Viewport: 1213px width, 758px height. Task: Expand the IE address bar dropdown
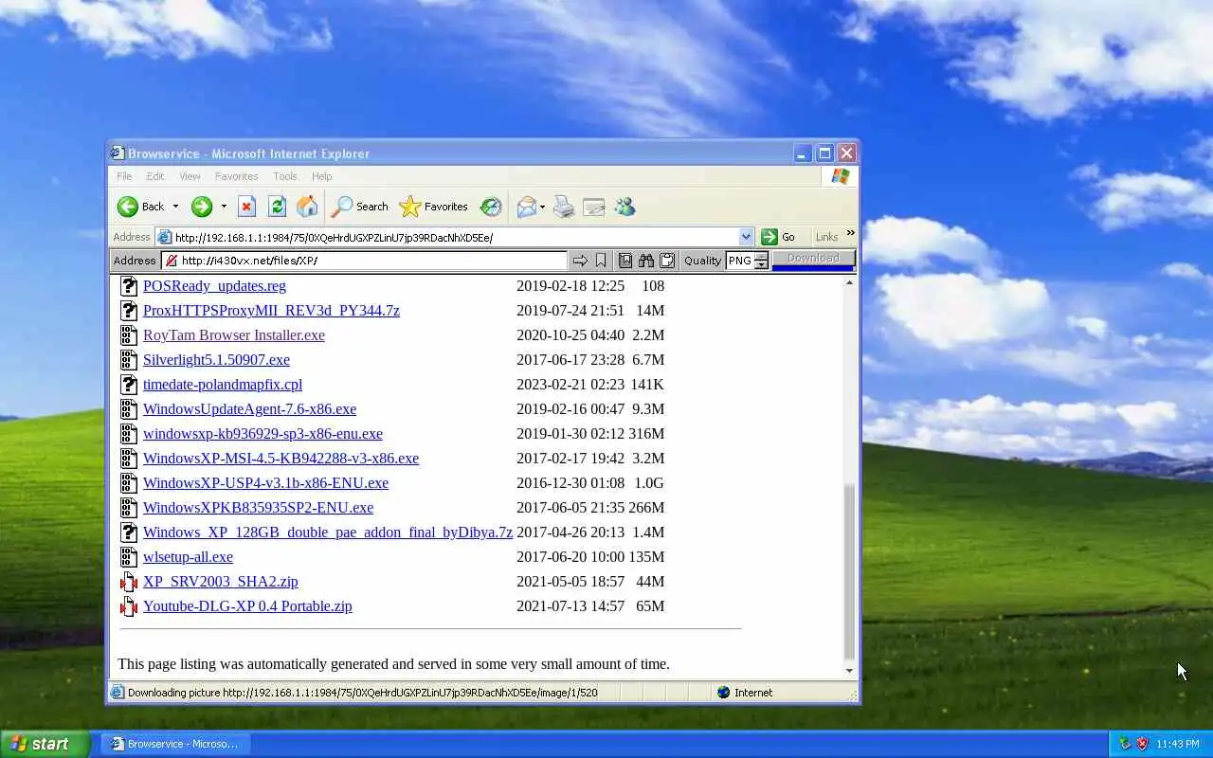pyautogui.click(x=746, y=237)
